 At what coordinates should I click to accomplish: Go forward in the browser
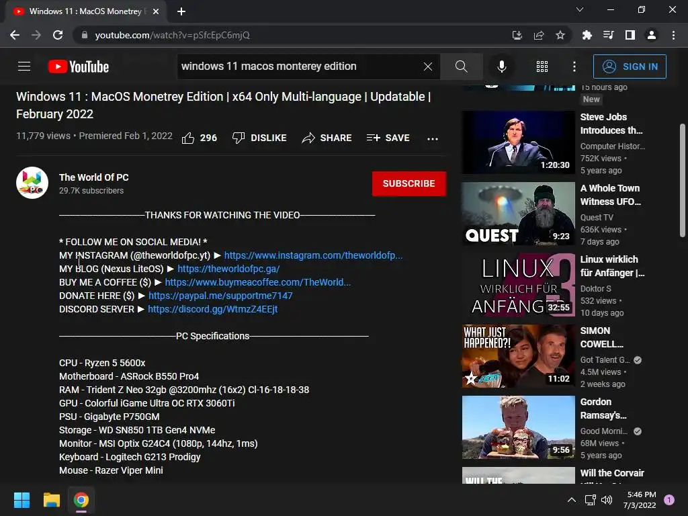[x=36, y=35]
